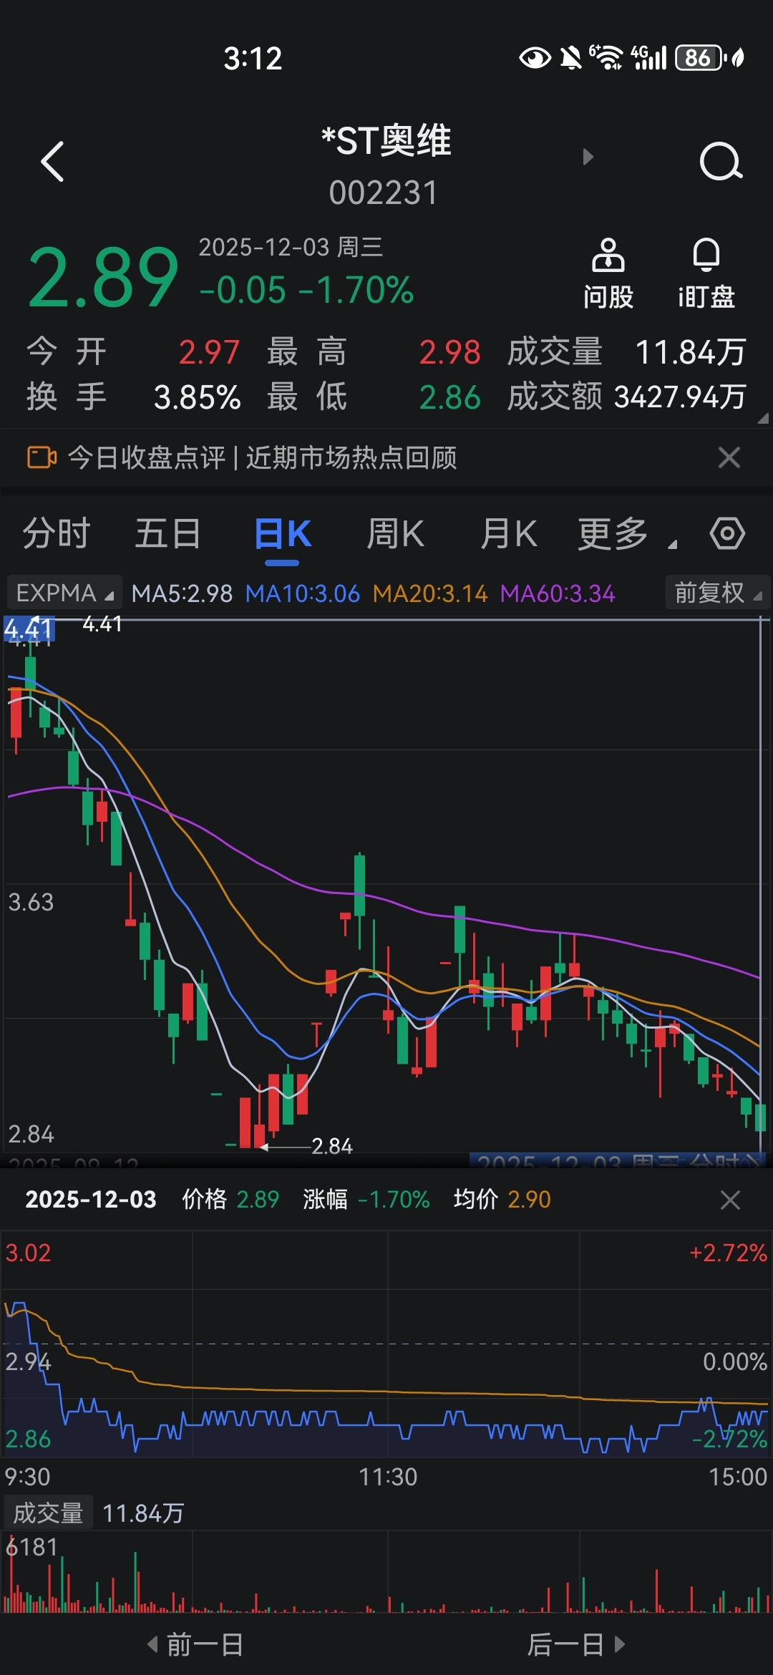The height and width of the screenshot is (1675, 773).
Task: Go back with the left arrow
Action: [x=53, y=161]
